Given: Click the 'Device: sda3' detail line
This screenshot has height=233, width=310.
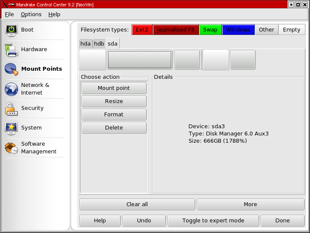Looking at the screenshot, I should point(207,127).
